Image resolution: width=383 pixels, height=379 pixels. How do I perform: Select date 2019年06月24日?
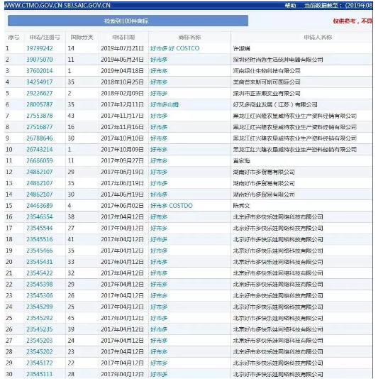[x=122, y=60]
